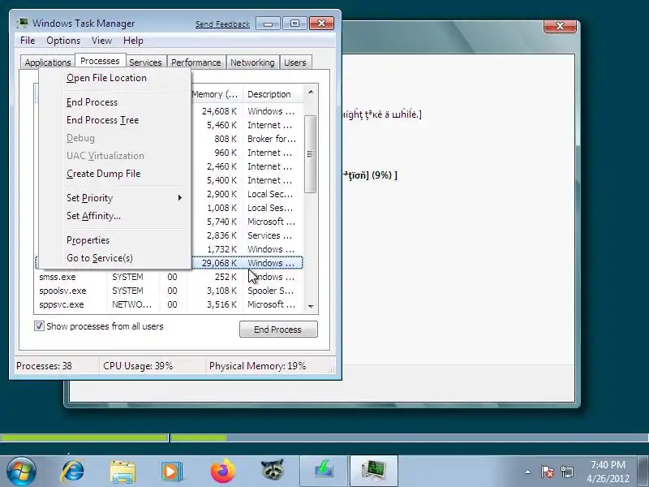Image resolution: width=649 pixels, height=487 pixels.
Task: Show hidden tray icons arrow
Action: coord(528,472)
